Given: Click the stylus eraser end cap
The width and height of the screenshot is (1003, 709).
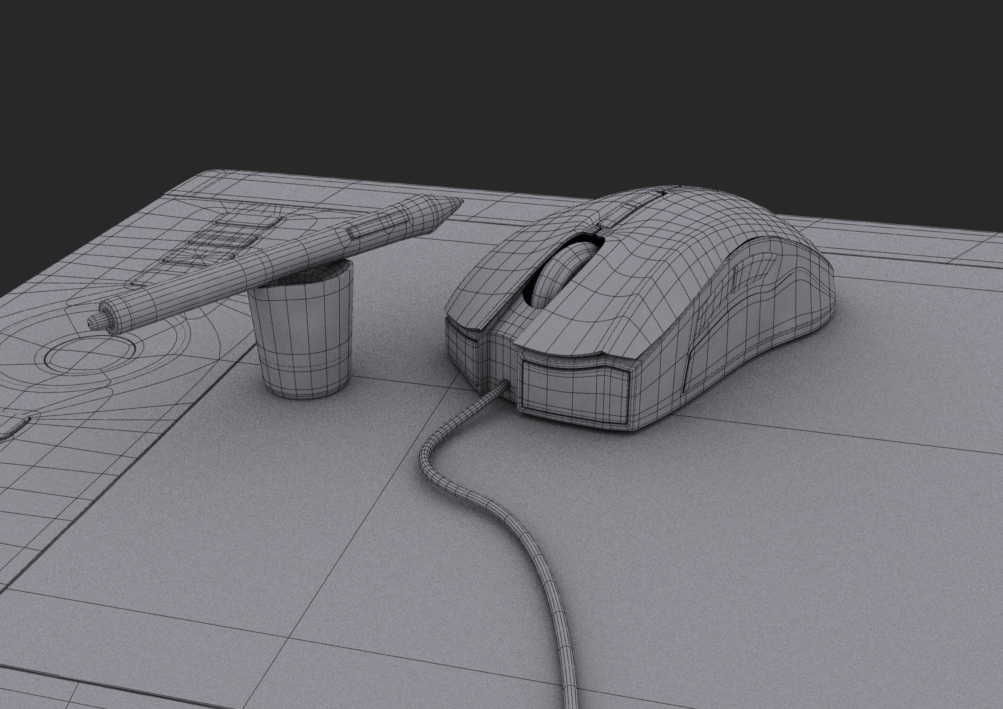Looking at the screenshot, I should pyautogui.click(x=98, y=322).
